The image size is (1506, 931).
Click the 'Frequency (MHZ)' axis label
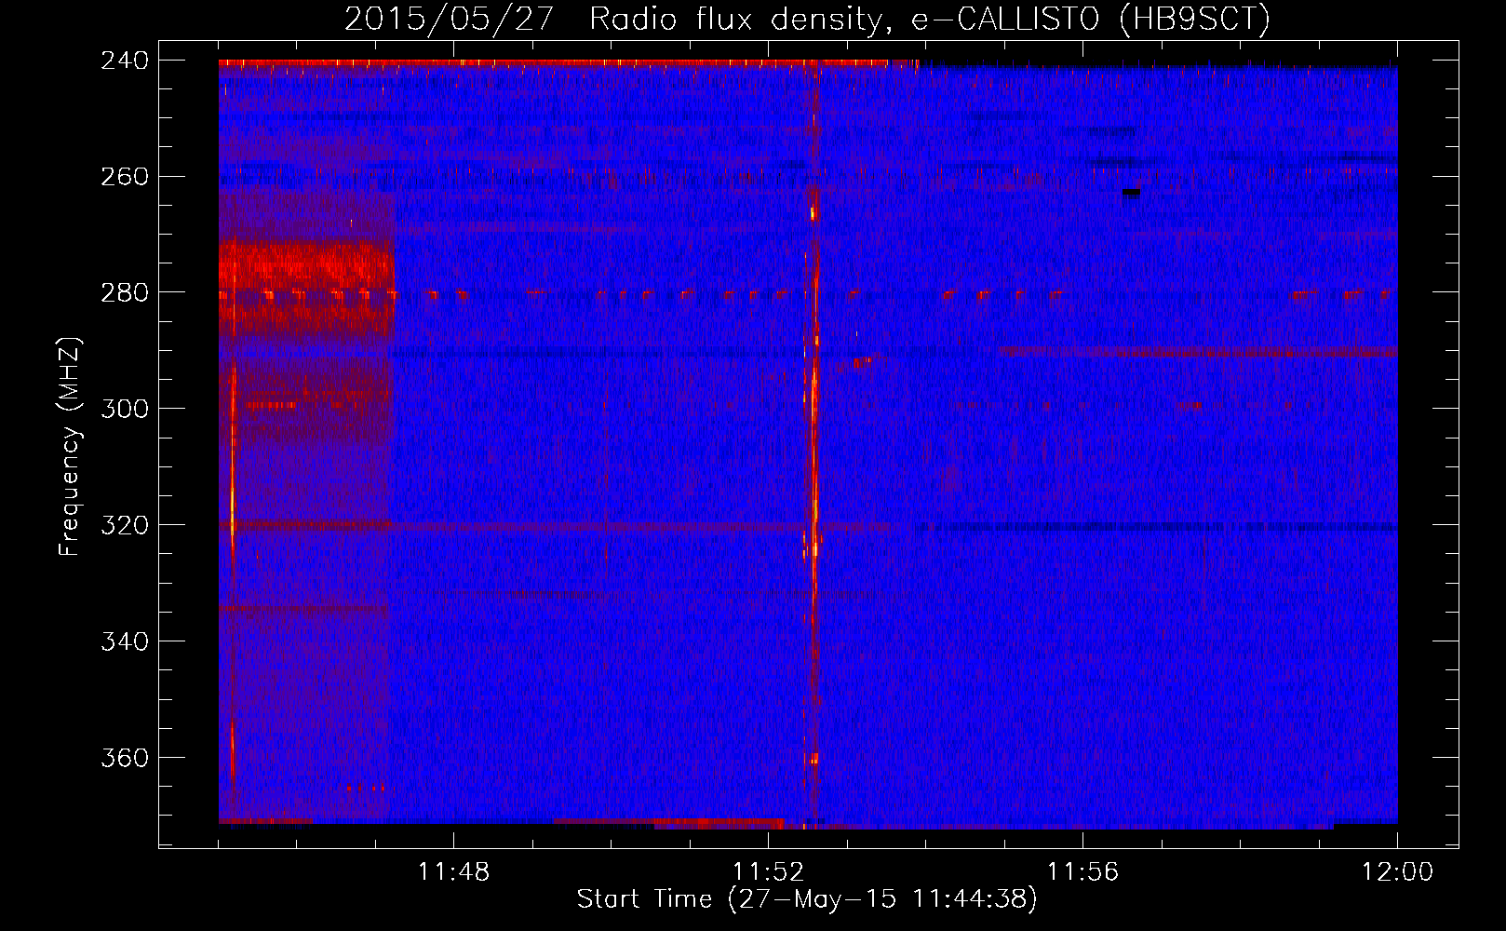pyautogui.click(x=70, y=446)
